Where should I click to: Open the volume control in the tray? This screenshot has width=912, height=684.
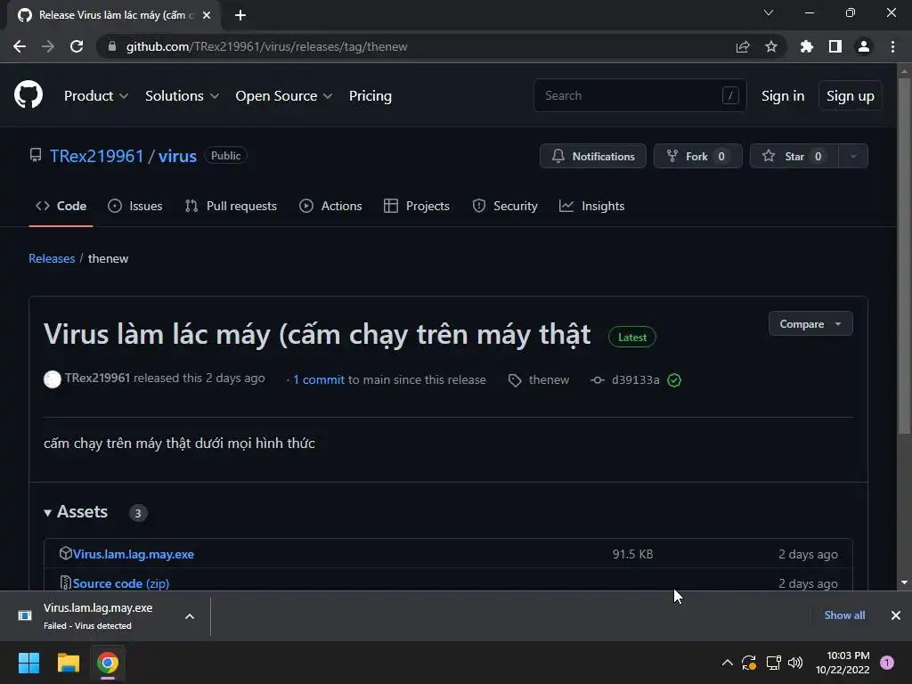tap(795, 662)
